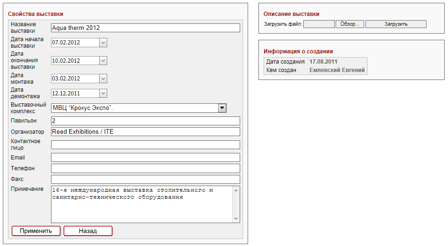Screen dimensions: 448x246
Task: Open the exhibition start date dropdown
Action: 103,43
